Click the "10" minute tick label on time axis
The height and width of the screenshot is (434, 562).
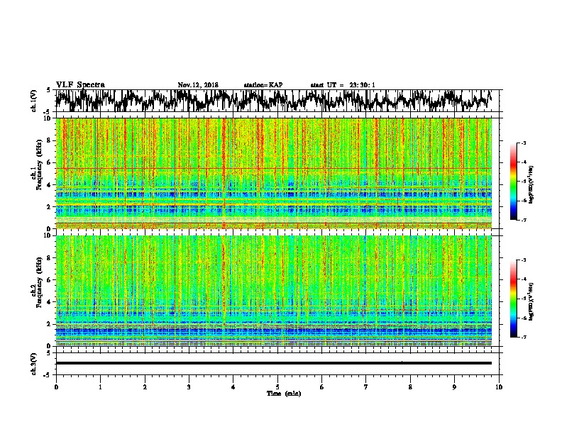click(499, 386)
